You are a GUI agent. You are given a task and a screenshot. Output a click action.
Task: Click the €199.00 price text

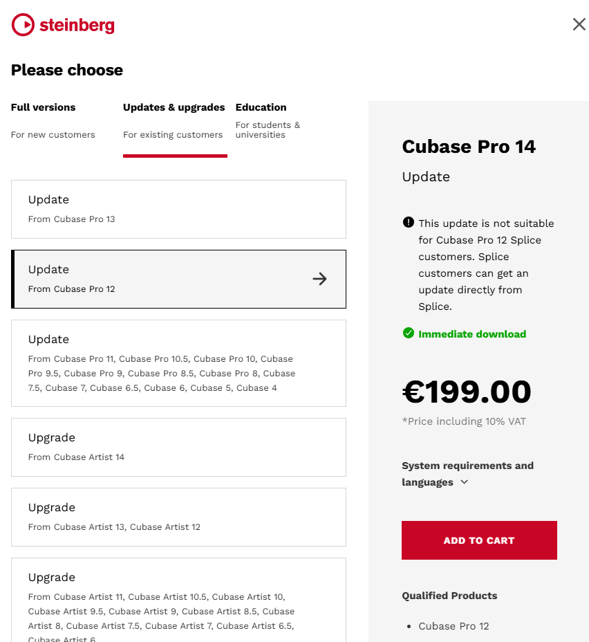click(x=467, y=392)
